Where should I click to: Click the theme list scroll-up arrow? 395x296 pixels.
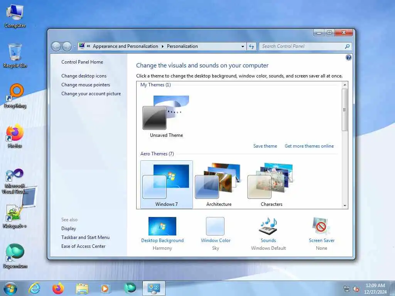coord(344,85)
